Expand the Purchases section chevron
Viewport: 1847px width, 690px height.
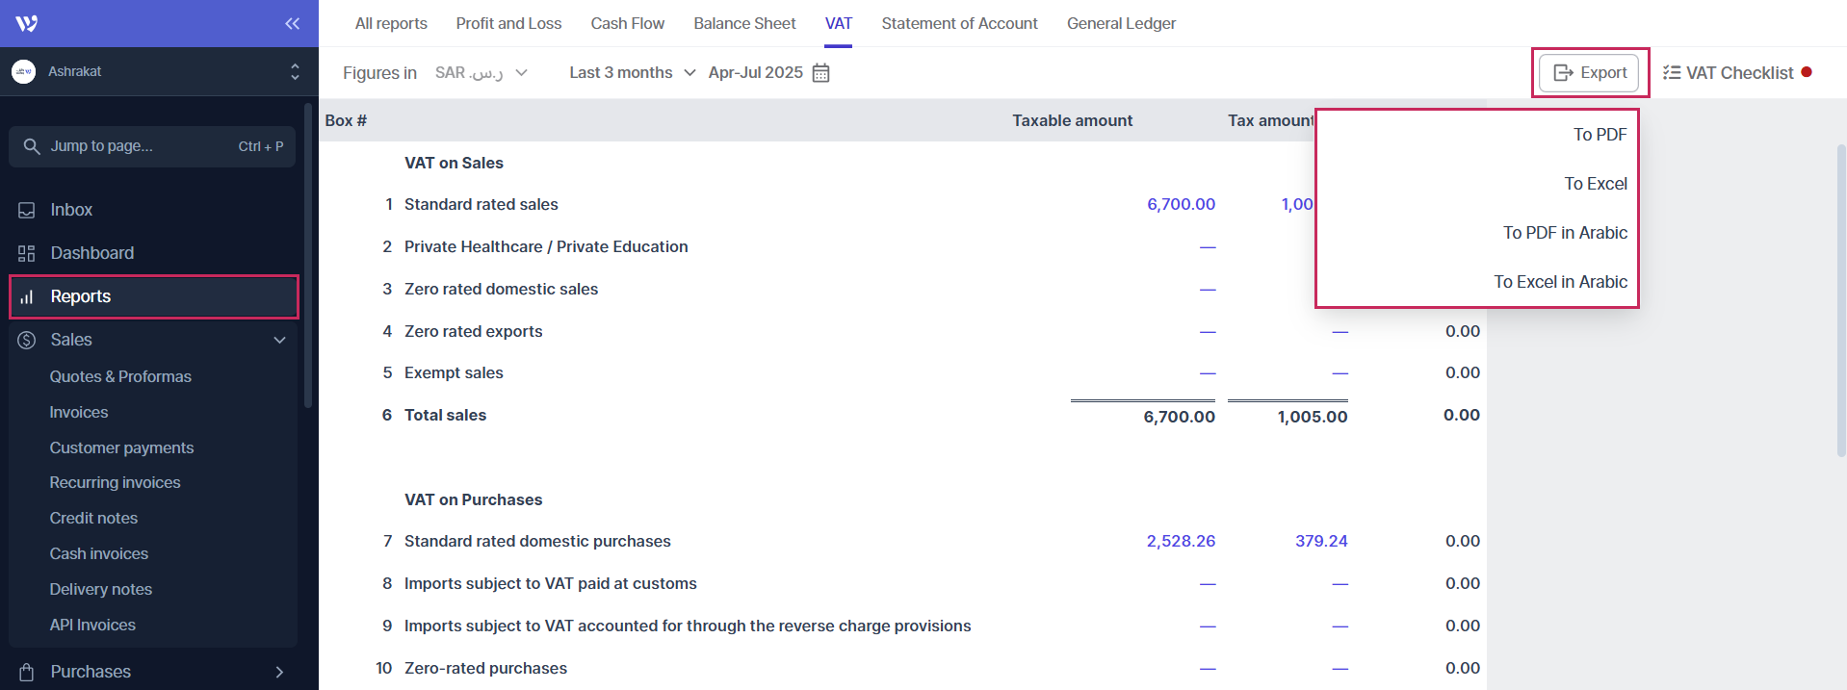click(x=279, y=672)
